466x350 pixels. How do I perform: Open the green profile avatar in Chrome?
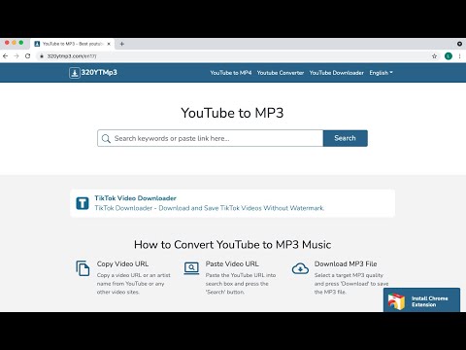449,56
